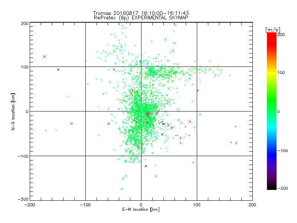Click the '-100' tick label on the N-S axis
Image resolution: width=297 pixels, height=223 pixels.
click(x=23, y=156)
